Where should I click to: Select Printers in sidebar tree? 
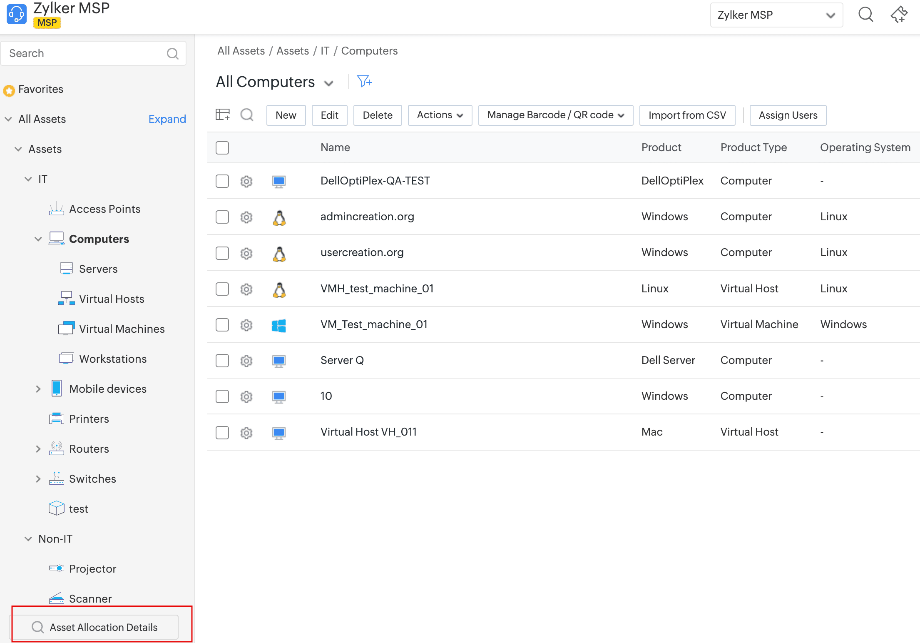pyautogui.click(x=89, y=419)
